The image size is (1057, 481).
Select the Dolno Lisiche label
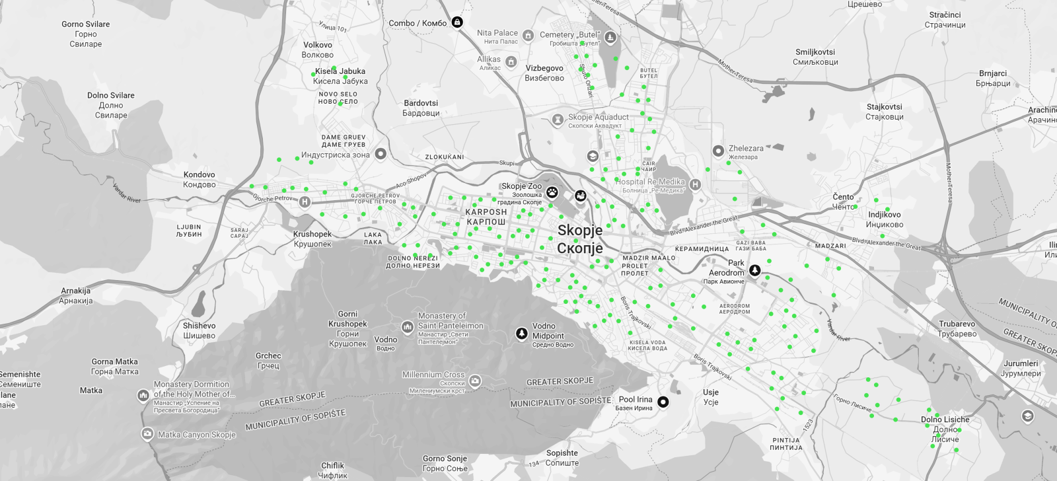pos(945,429)
